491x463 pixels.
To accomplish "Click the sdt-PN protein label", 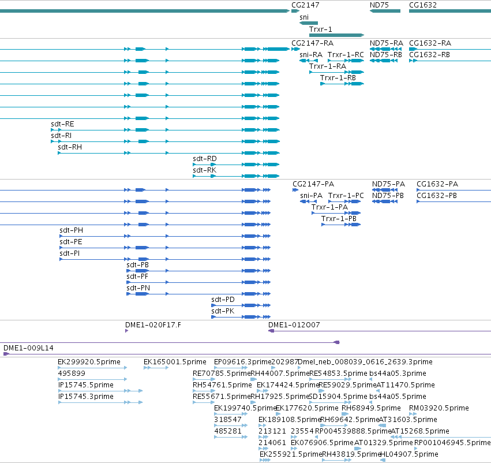I will (138, 288).
